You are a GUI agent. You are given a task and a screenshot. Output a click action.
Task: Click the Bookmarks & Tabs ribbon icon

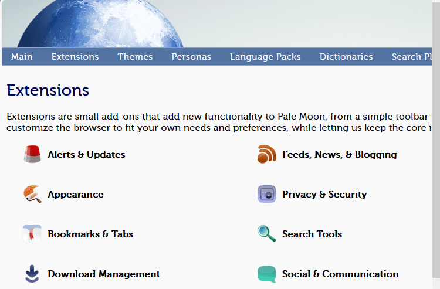[32, 234]
